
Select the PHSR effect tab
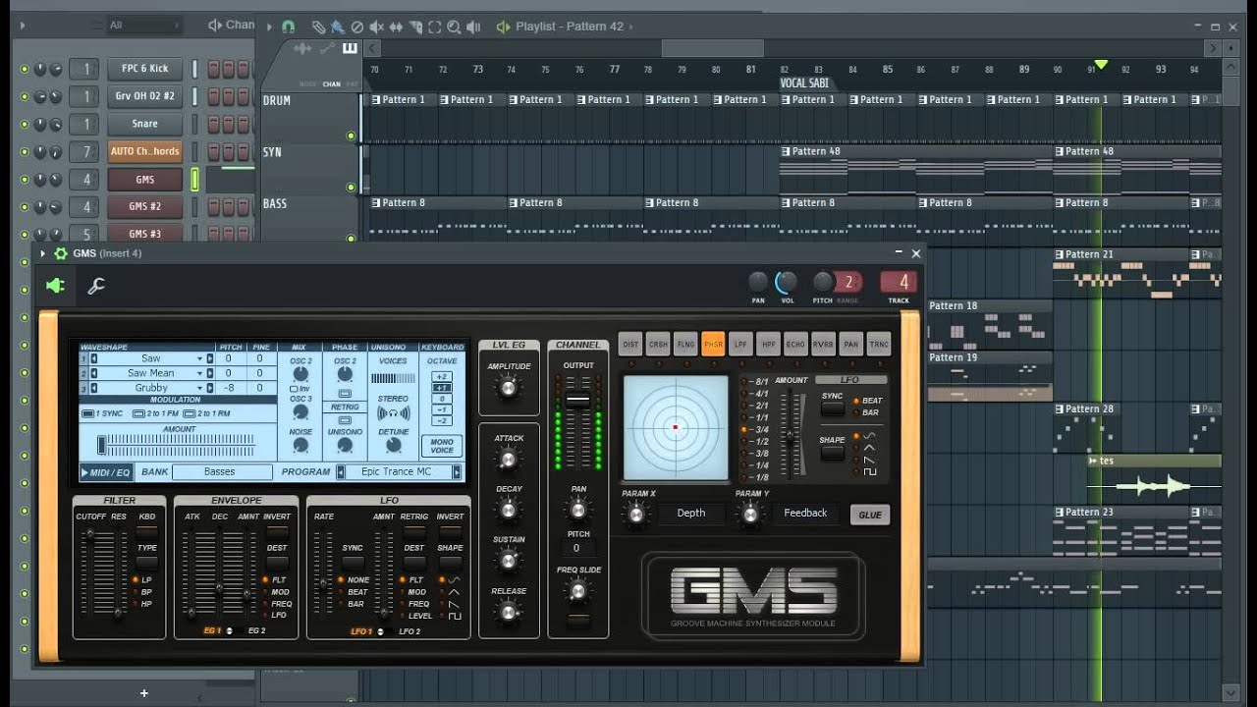coord(713,344)
